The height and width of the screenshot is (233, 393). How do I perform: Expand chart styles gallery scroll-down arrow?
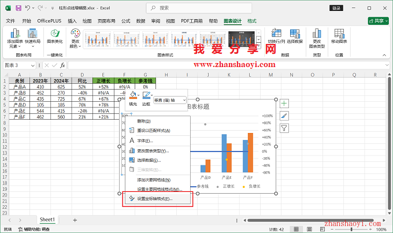(258, 39)
